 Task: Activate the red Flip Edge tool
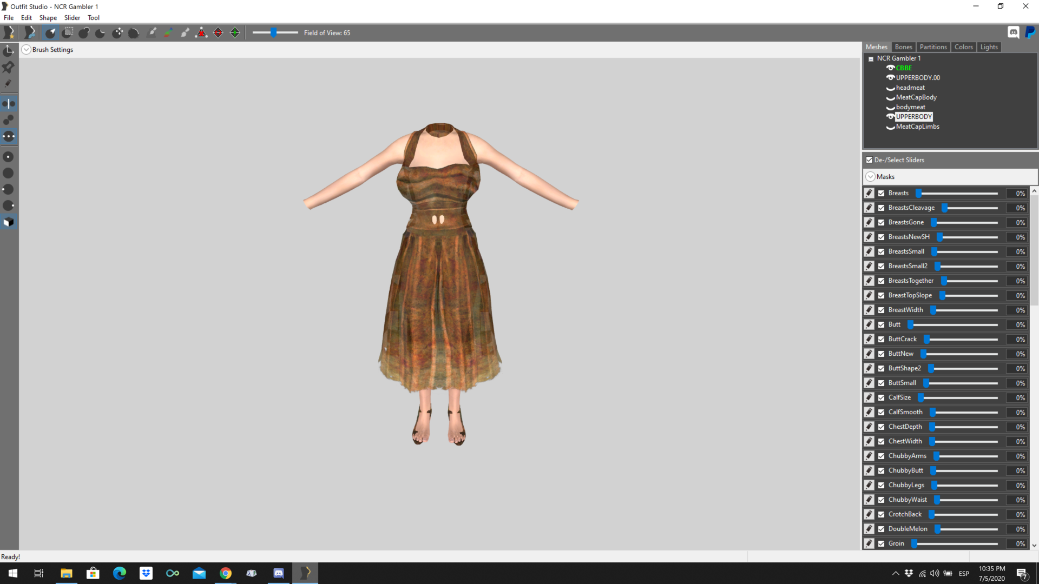218,33
